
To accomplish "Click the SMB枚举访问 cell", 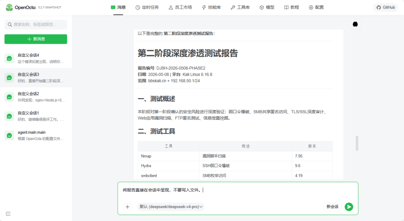I will 245,176.
